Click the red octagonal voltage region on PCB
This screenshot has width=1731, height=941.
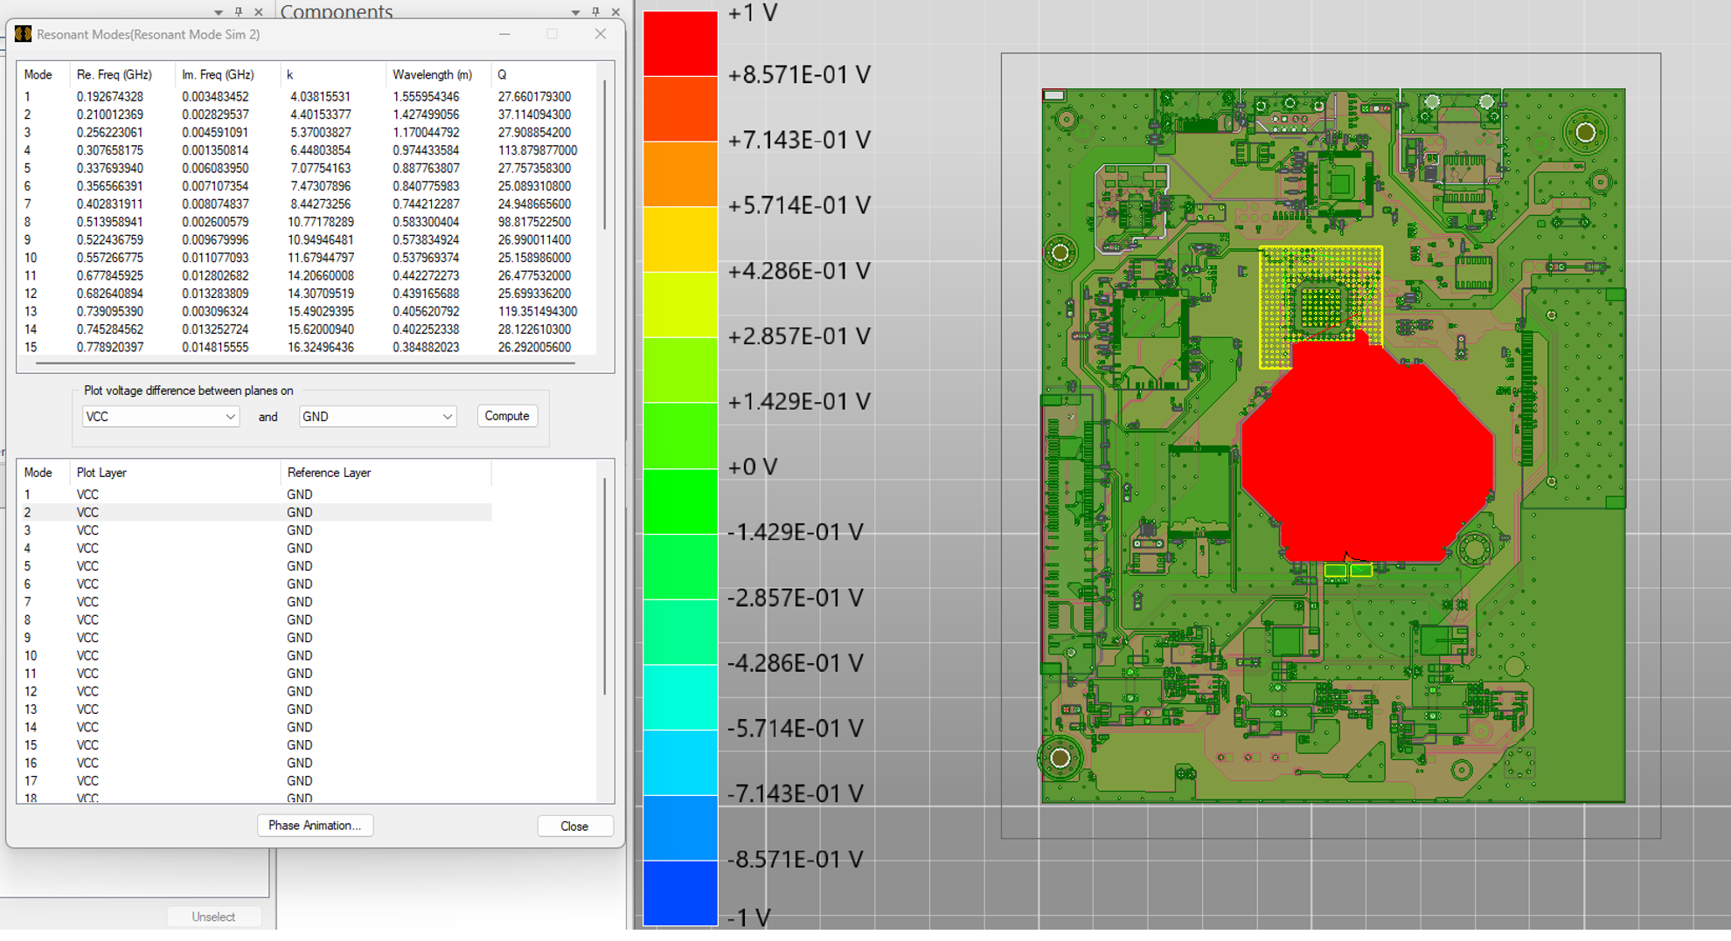point(1367,448)
